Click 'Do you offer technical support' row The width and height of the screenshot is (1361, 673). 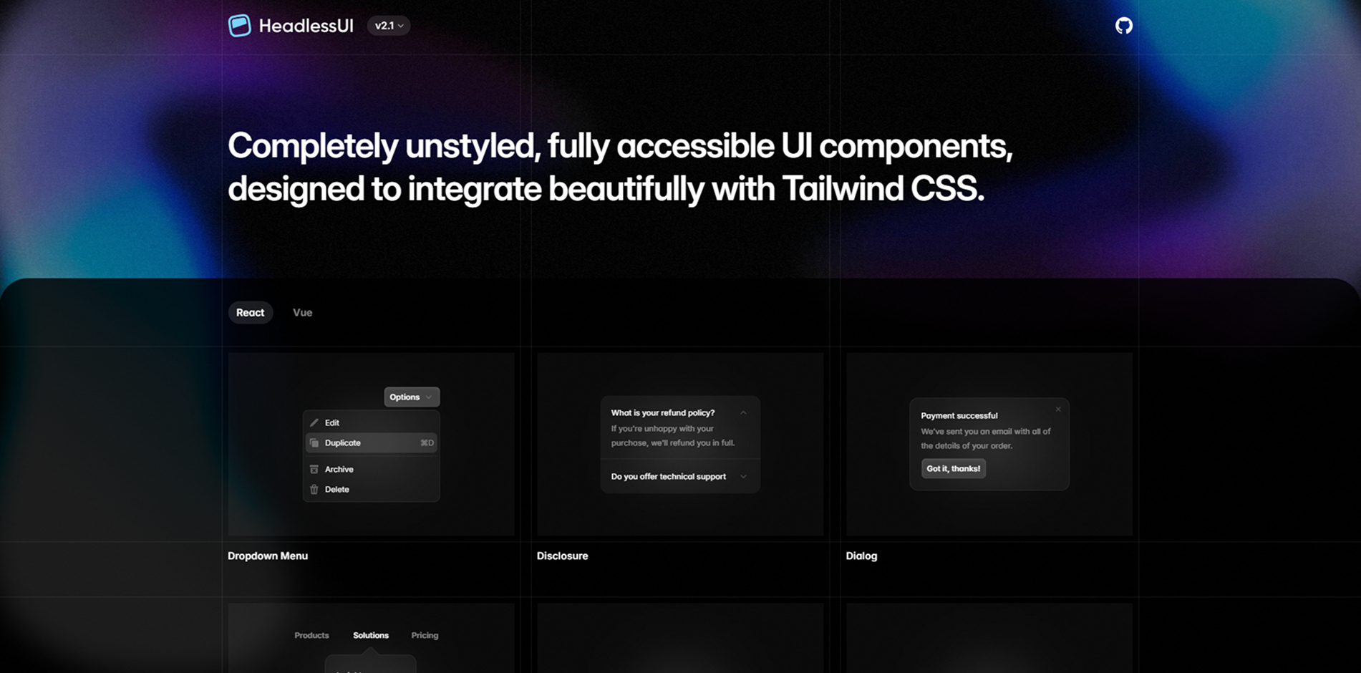click(x=679, y=476)
